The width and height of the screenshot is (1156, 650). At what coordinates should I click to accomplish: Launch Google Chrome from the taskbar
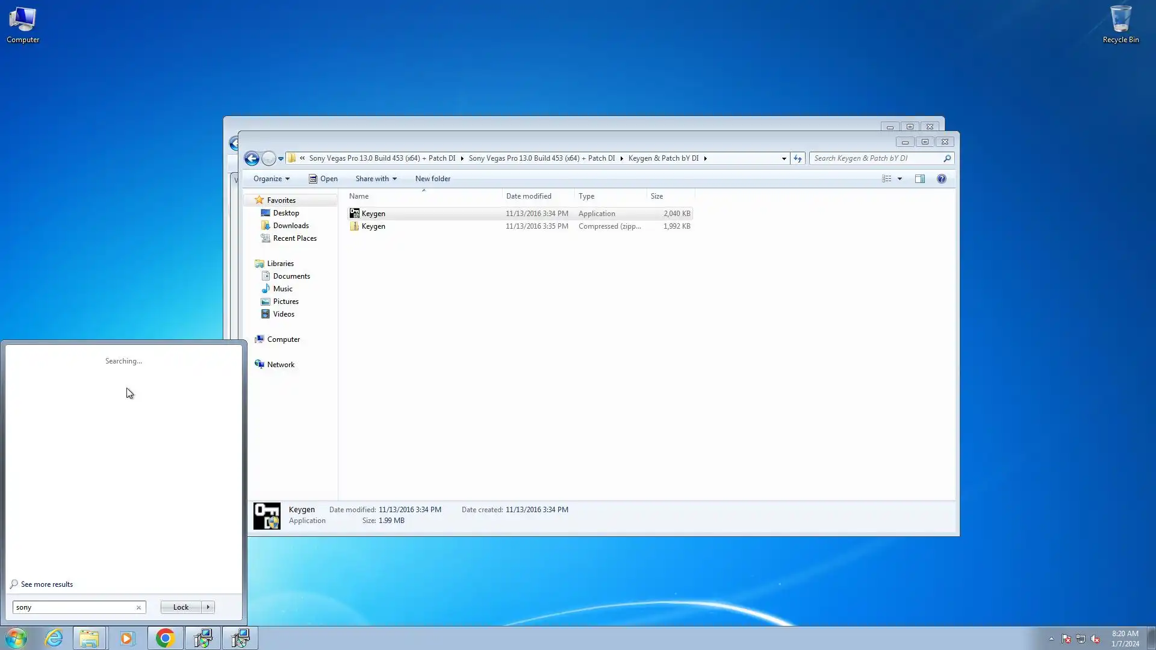[x=165, y=638]
